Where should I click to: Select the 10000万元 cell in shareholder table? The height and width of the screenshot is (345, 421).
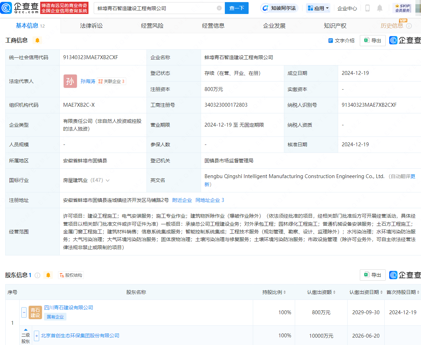tap(321, 336)
